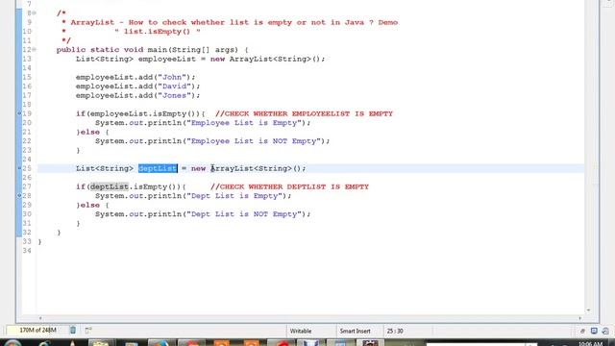This screenshot has width=615, height=346.
Task: Click 'new ArrayList<String>()' on line 13
Action: click(266, 59)
